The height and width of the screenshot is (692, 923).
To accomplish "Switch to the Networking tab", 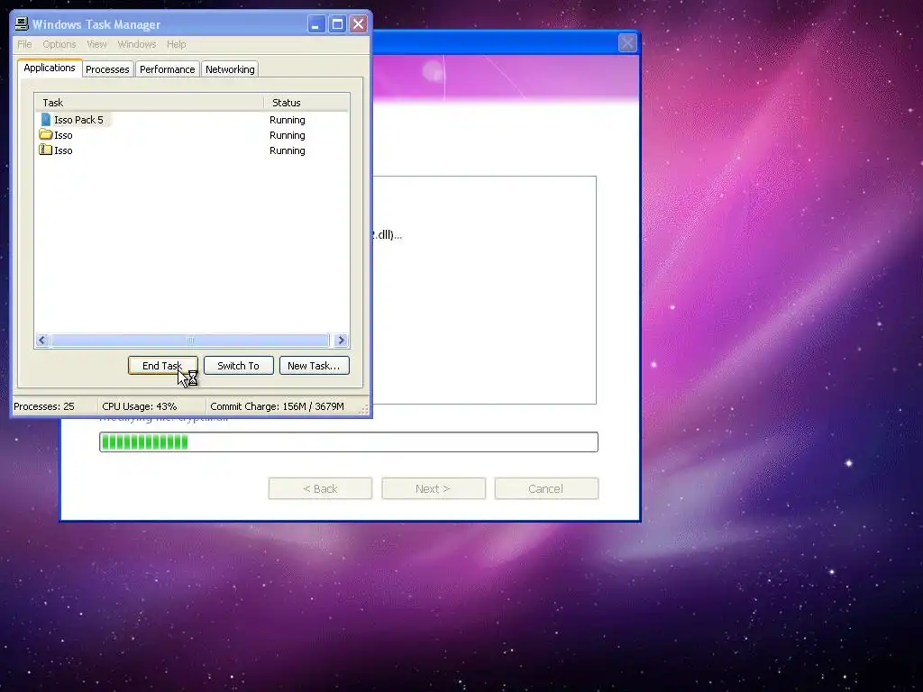I will [230, 69].
